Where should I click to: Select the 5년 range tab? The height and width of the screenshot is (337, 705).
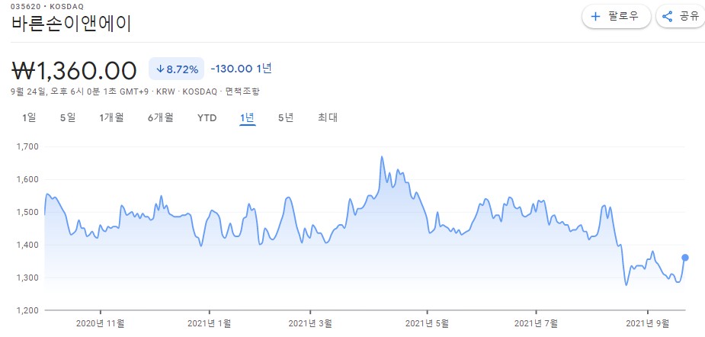coord(286,118)
